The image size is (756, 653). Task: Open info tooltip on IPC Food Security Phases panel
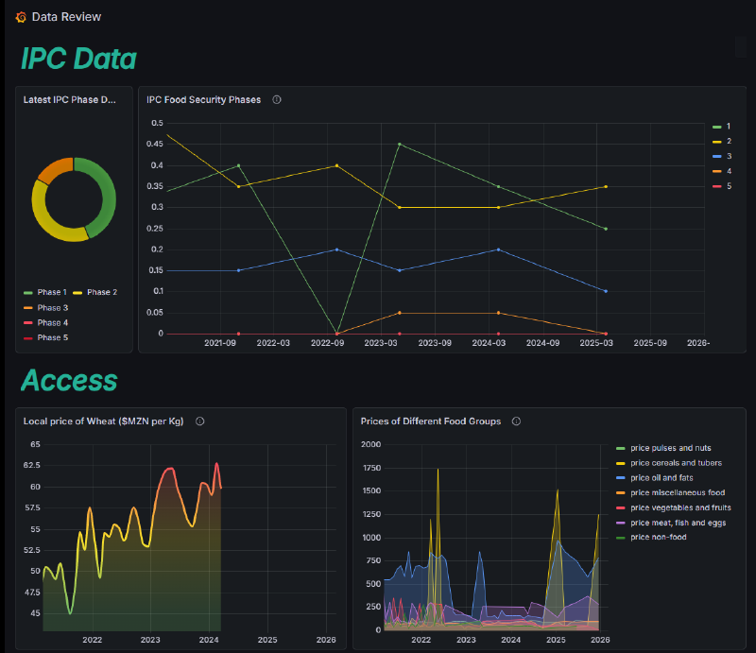pos(275,99)
